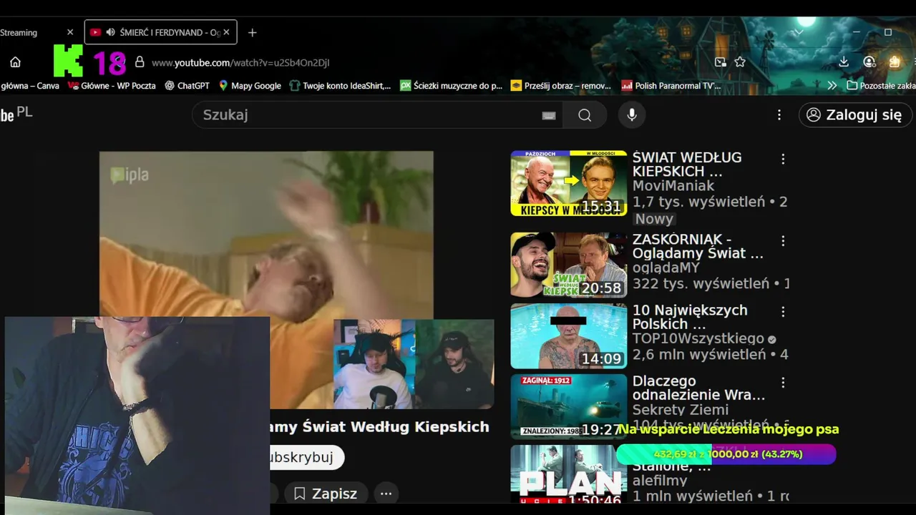Open the browser downloads icon
The width and height of the screenshot is (916, 515).
[844, 62]
